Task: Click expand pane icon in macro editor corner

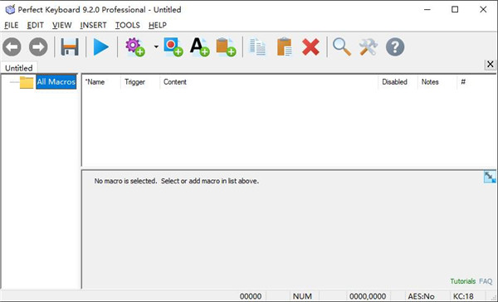Action: pyautogui.click(x=490, y=177)
